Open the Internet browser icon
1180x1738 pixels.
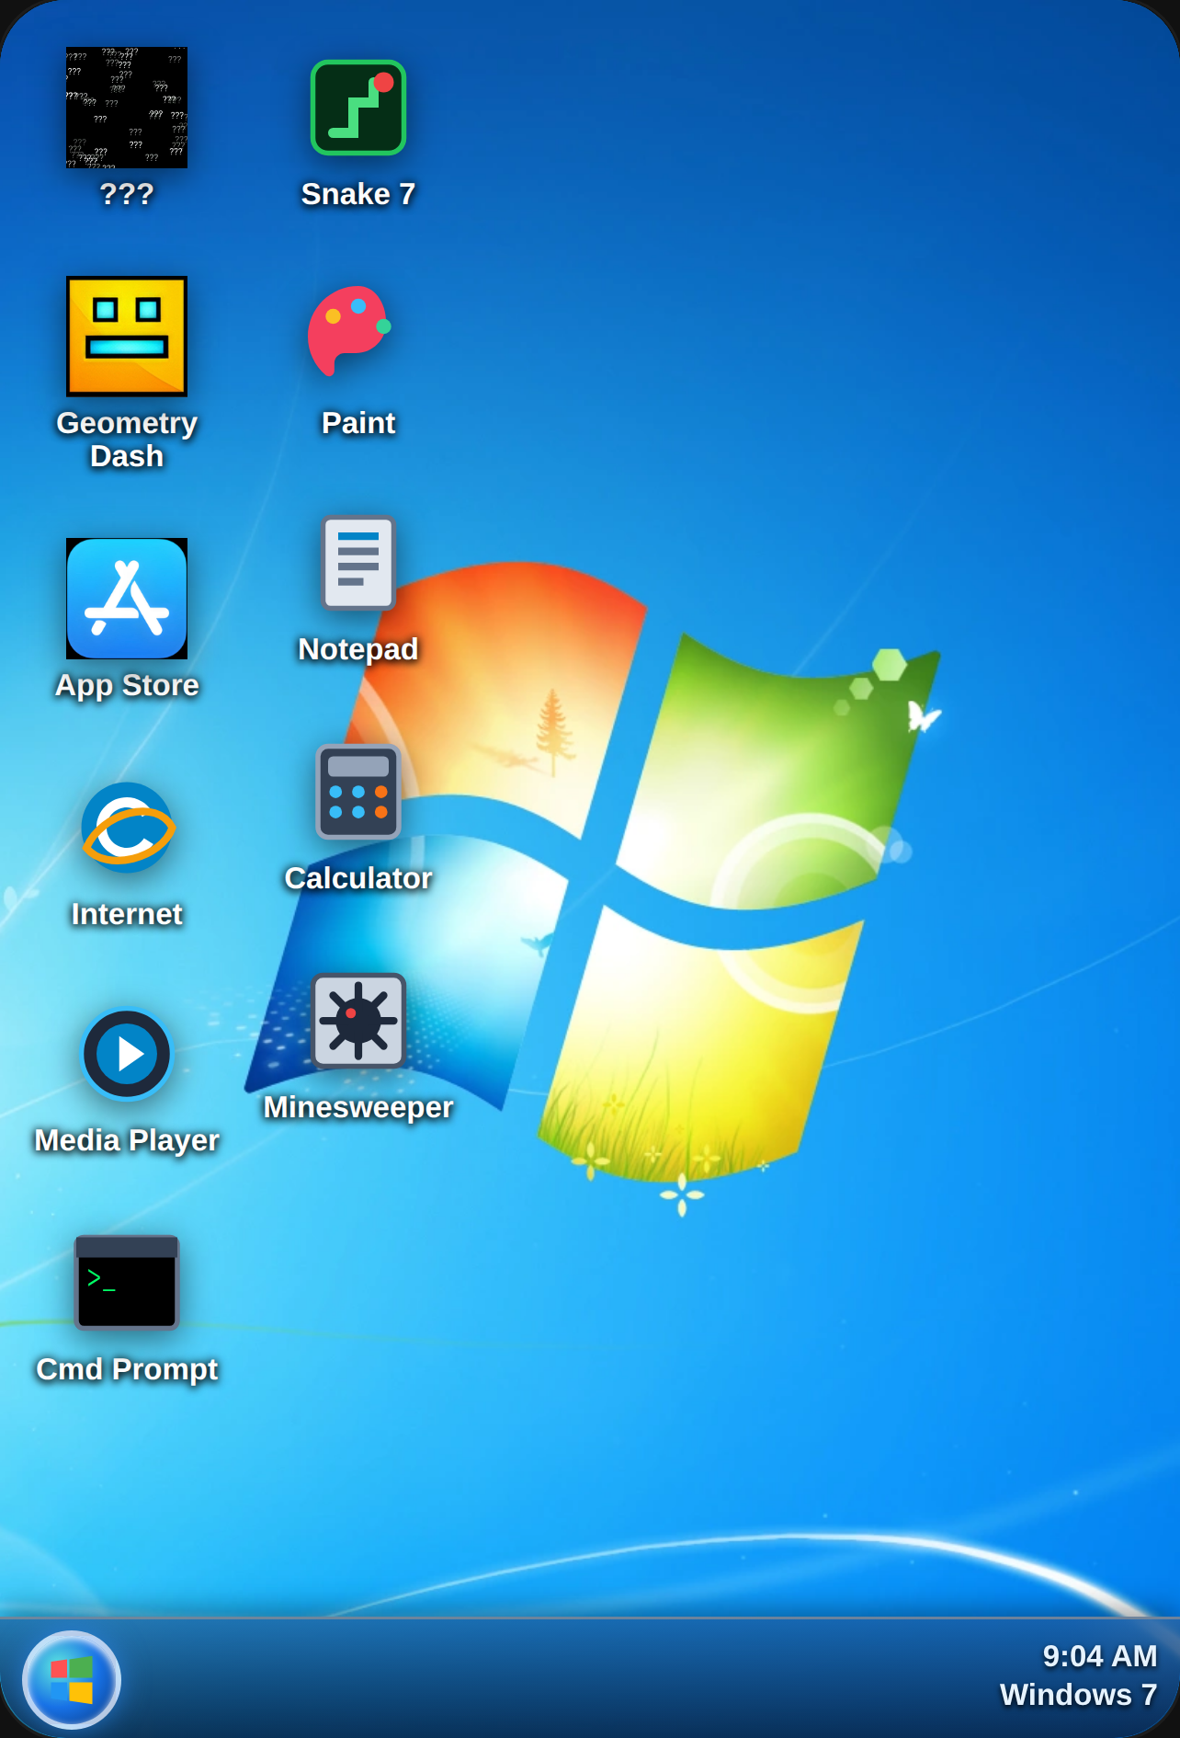128,828
